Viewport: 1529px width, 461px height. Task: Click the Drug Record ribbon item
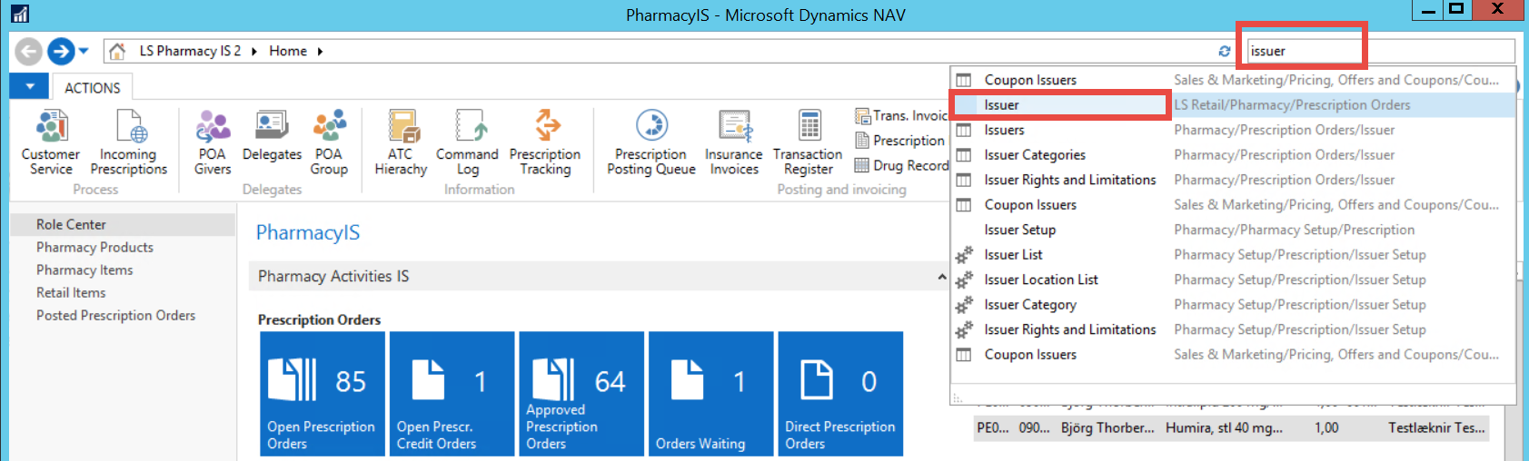tap(901, 165)
